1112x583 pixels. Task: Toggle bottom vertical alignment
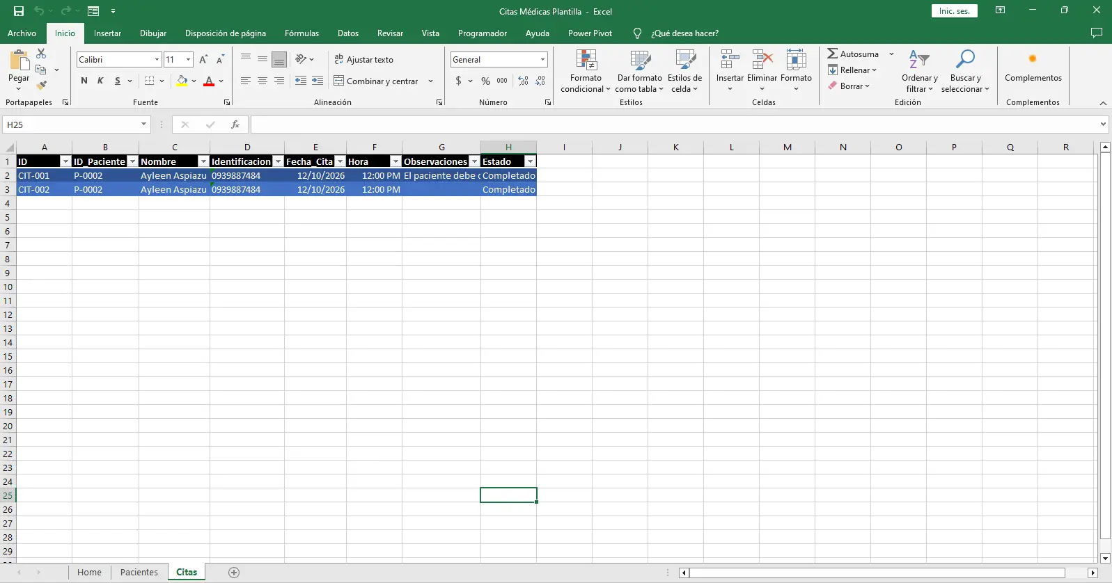279,59
